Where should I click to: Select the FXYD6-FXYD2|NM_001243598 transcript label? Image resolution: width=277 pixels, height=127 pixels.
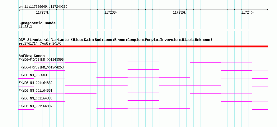pyautogui.click(x=41, y=60)
